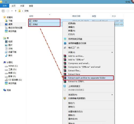
Task: Choose Compress to "文档.rar" and email
Action: tap(84, 67)
